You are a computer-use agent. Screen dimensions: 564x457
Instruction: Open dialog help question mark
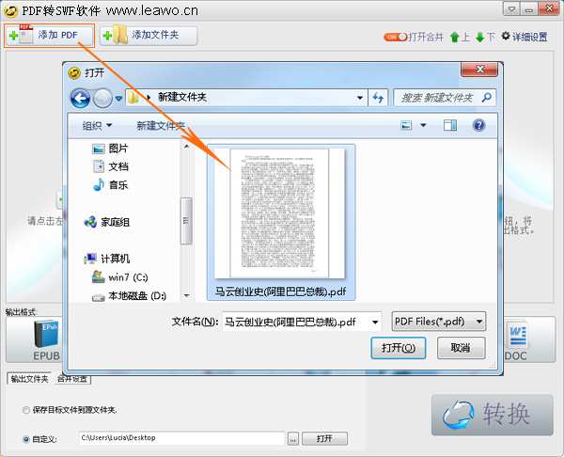pyautogui.click(x=478, y=125)
